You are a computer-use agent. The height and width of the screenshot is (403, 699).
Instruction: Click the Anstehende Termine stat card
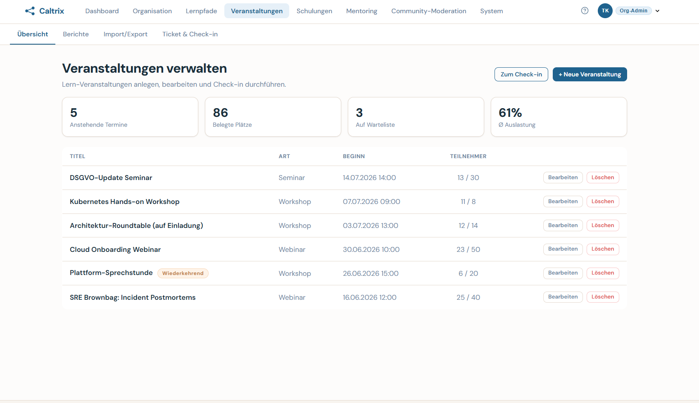coord(130,117)
